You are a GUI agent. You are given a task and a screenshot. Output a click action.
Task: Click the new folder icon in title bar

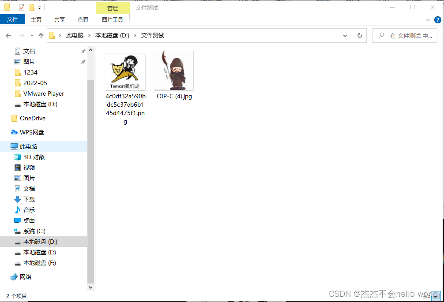click(31, 7)
